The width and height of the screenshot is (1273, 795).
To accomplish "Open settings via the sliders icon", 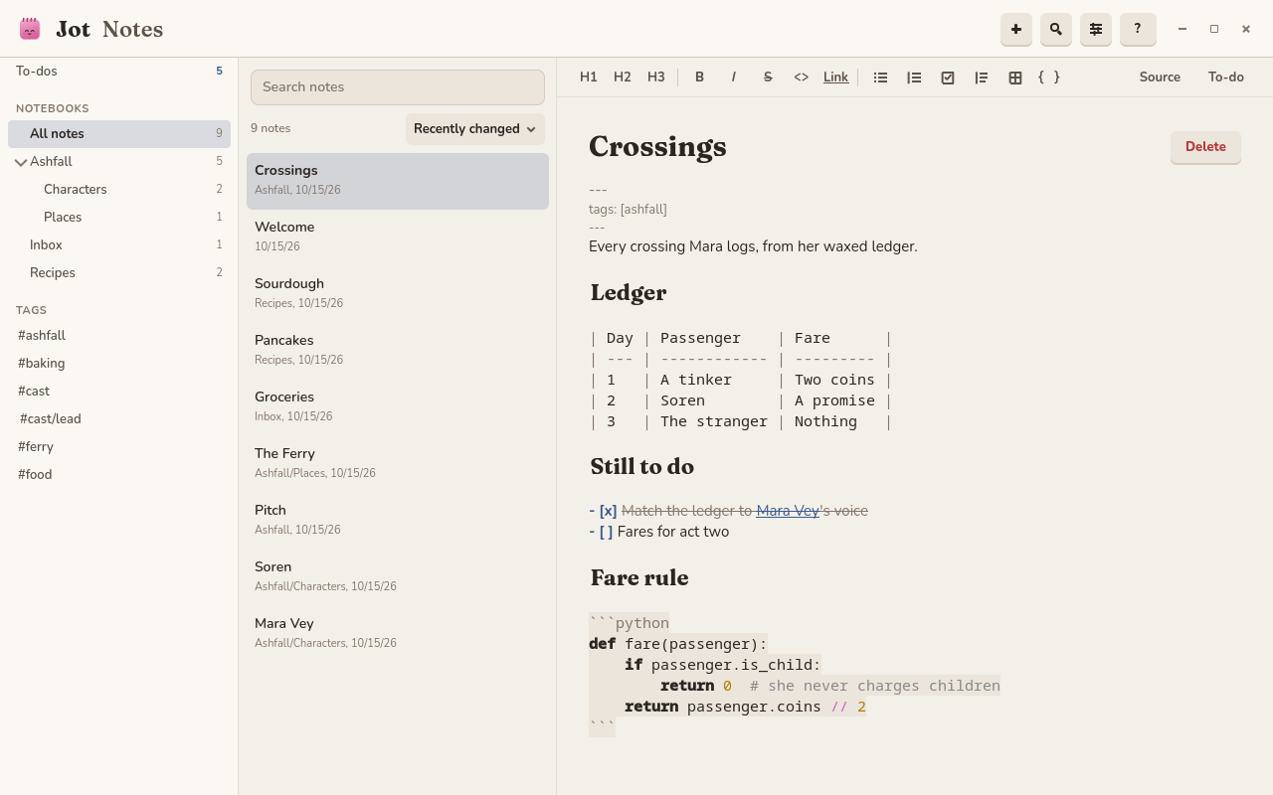I will [1096, 29].
